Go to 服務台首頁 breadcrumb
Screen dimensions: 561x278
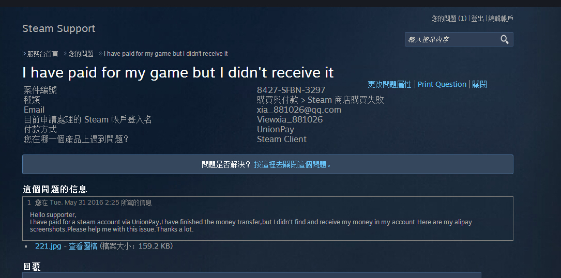[x=42, y=54]
